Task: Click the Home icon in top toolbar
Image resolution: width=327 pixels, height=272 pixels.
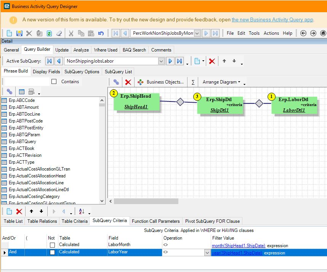Action: (323, 33)
